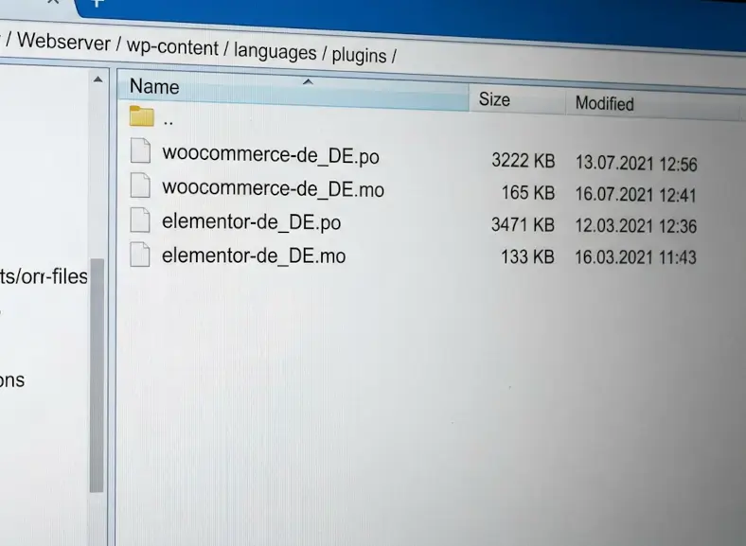The width and height of the screenshot is (746, 546).
Task: Select file name woocommerce-de_DE.po
Action: 270,155
